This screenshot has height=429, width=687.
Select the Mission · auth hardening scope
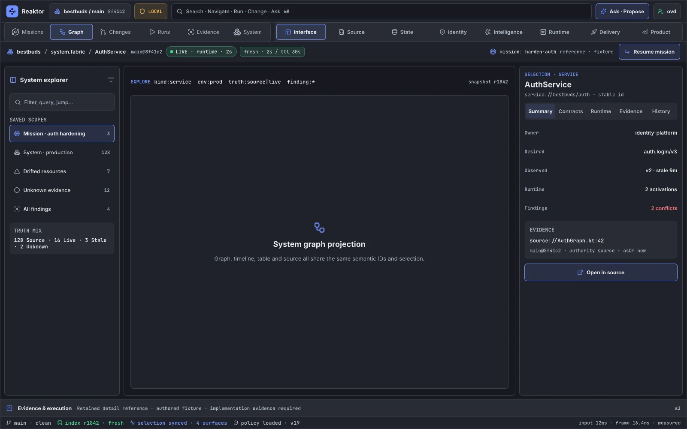(x=62, y=134)
